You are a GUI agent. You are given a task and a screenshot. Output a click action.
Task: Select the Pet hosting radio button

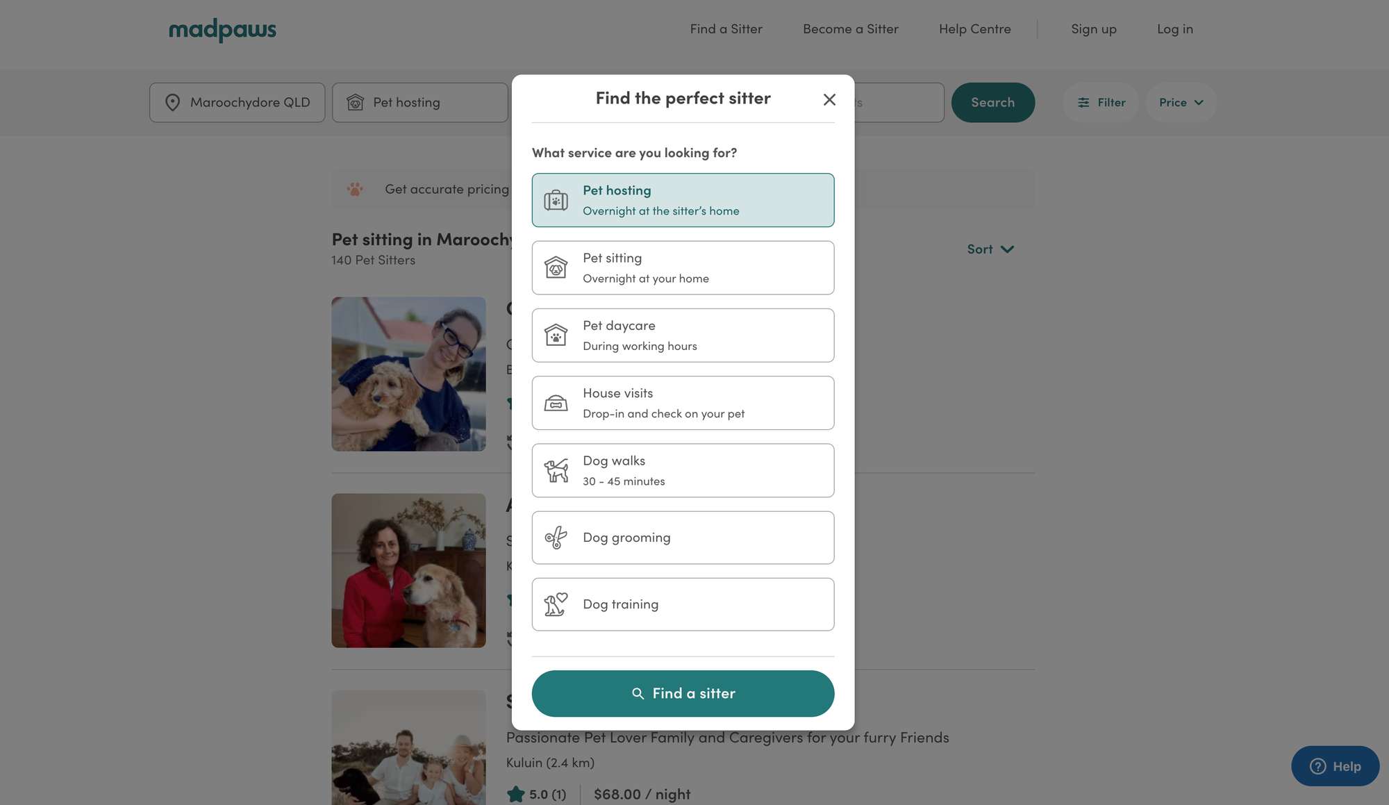(x=683, y=199)
